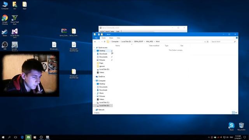Open the Windows Start button

(x=3, y=137)
